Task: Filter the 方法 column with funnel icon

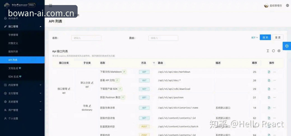Action: click(x=154, y=63)
